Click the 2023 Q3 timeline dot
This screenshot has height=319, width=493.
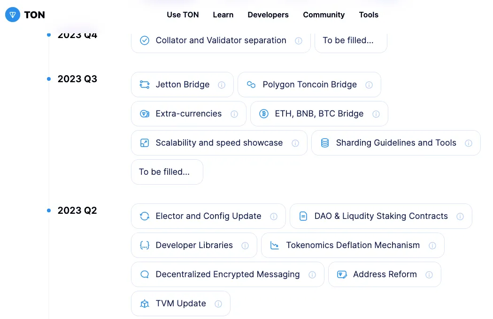click(x=49, y=79)
